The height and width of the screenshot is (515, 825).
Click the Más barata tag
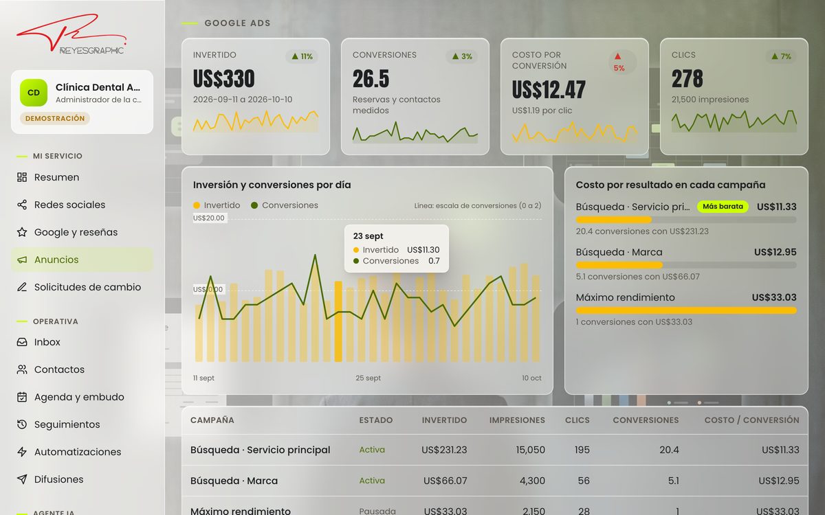click(x=723, y=206)
